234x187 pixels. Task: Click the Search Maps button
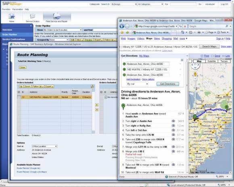tap(209, 46)
